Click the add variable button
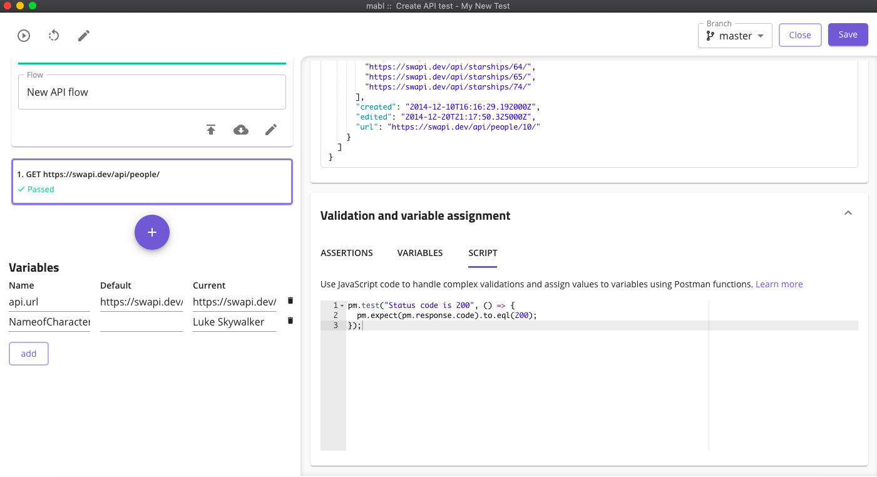877x477 pixels. 29,354
